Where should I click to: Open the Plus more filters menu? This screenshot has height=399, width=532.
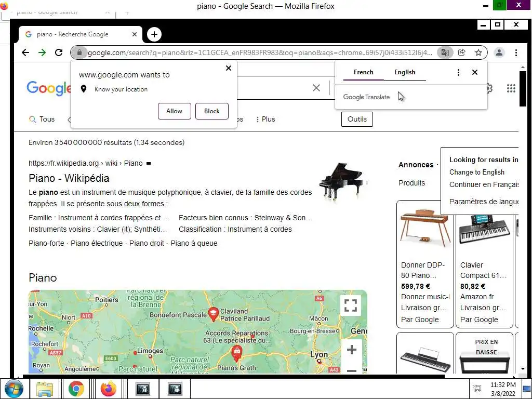pos(265,119)
